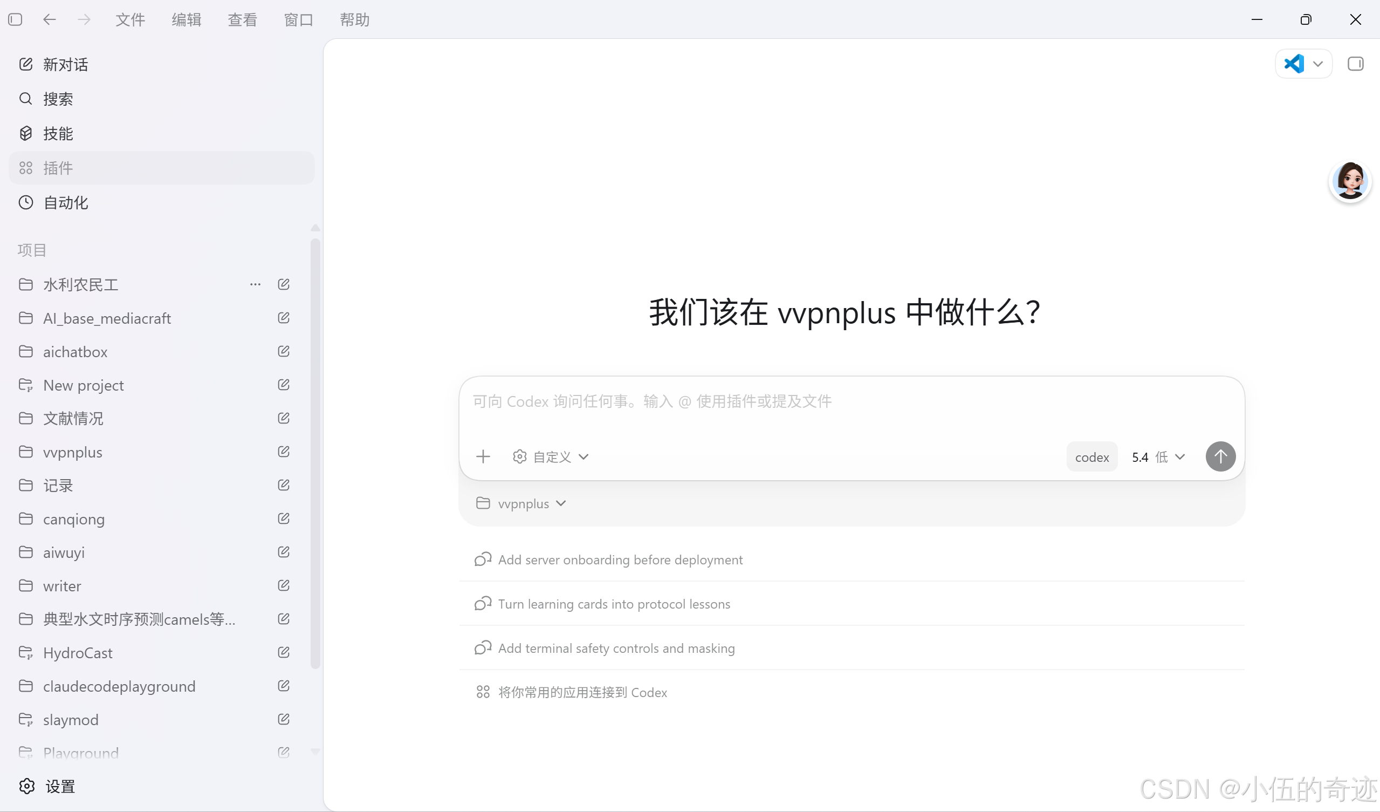Add an attachment with the plus icon

(x=483, y=456)
